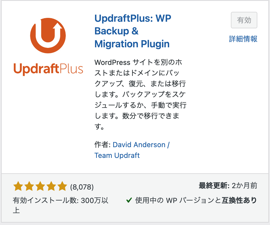Click the fourth gold rating star
270x225 pixels.
click(x=51, y=186)
